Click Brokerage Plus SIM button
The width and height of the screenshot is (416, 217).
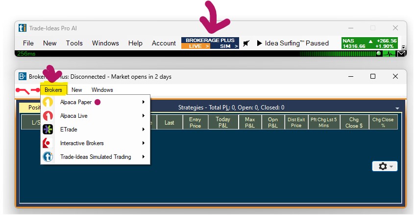[x=225, y=46]
